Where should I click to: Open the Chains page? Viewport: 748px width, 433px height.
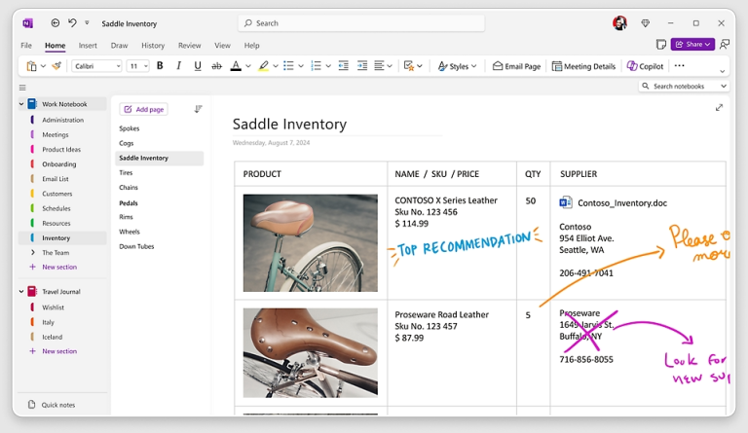(129, 188)
